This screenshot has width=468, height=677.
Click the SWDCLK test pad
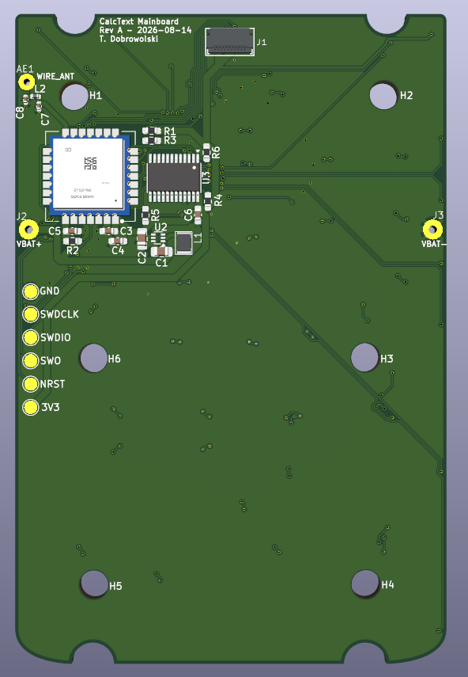click(31, 314)
